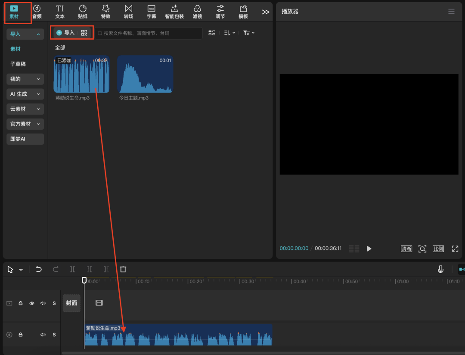Open the 转场 transitions panel
The image size is (465, 355).
[x=128, y=12]
